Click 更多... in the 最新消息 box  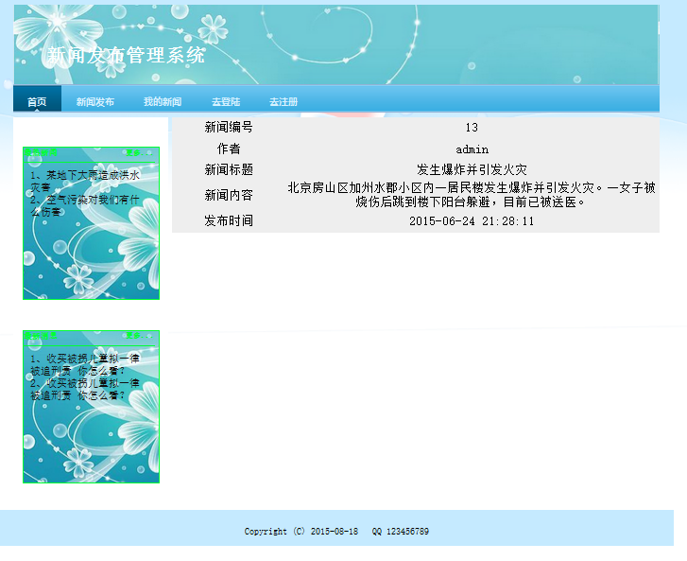pyautogui.click(x=139, y=336)
